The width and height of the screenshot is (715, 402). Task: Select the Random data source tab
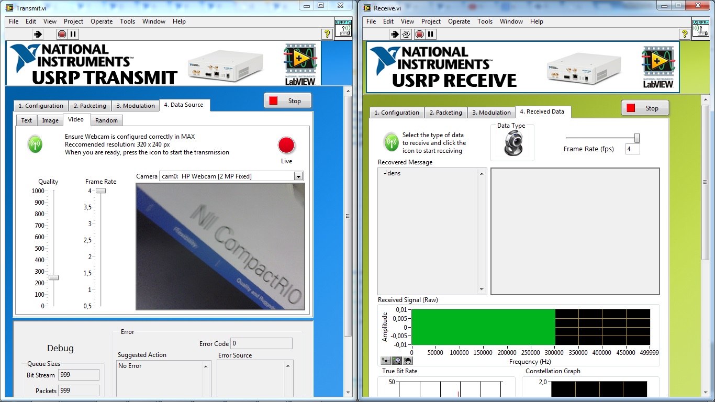107,120
